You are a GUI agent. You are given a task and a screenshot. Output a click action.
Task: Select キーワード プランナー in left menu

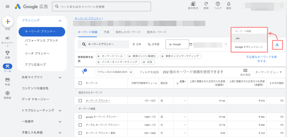coord(42,32)
